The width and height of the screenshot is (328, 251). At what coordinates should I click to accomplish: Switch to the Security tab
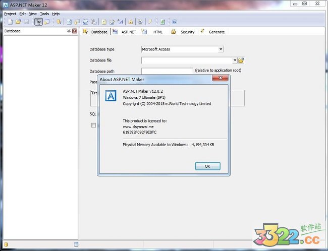click(183, 32)
